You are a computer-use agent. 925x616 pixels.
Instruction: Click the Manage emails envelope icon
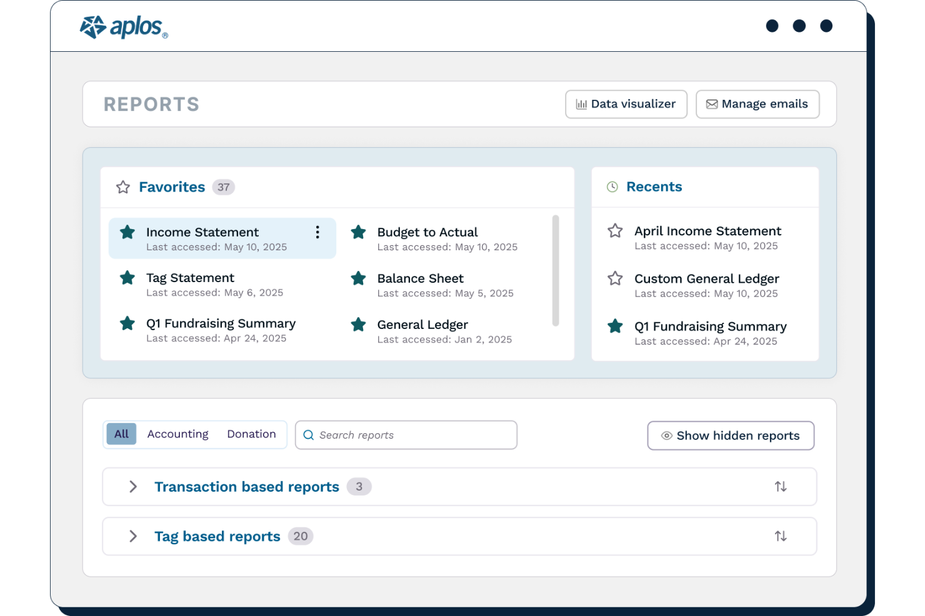coord(711,104)
